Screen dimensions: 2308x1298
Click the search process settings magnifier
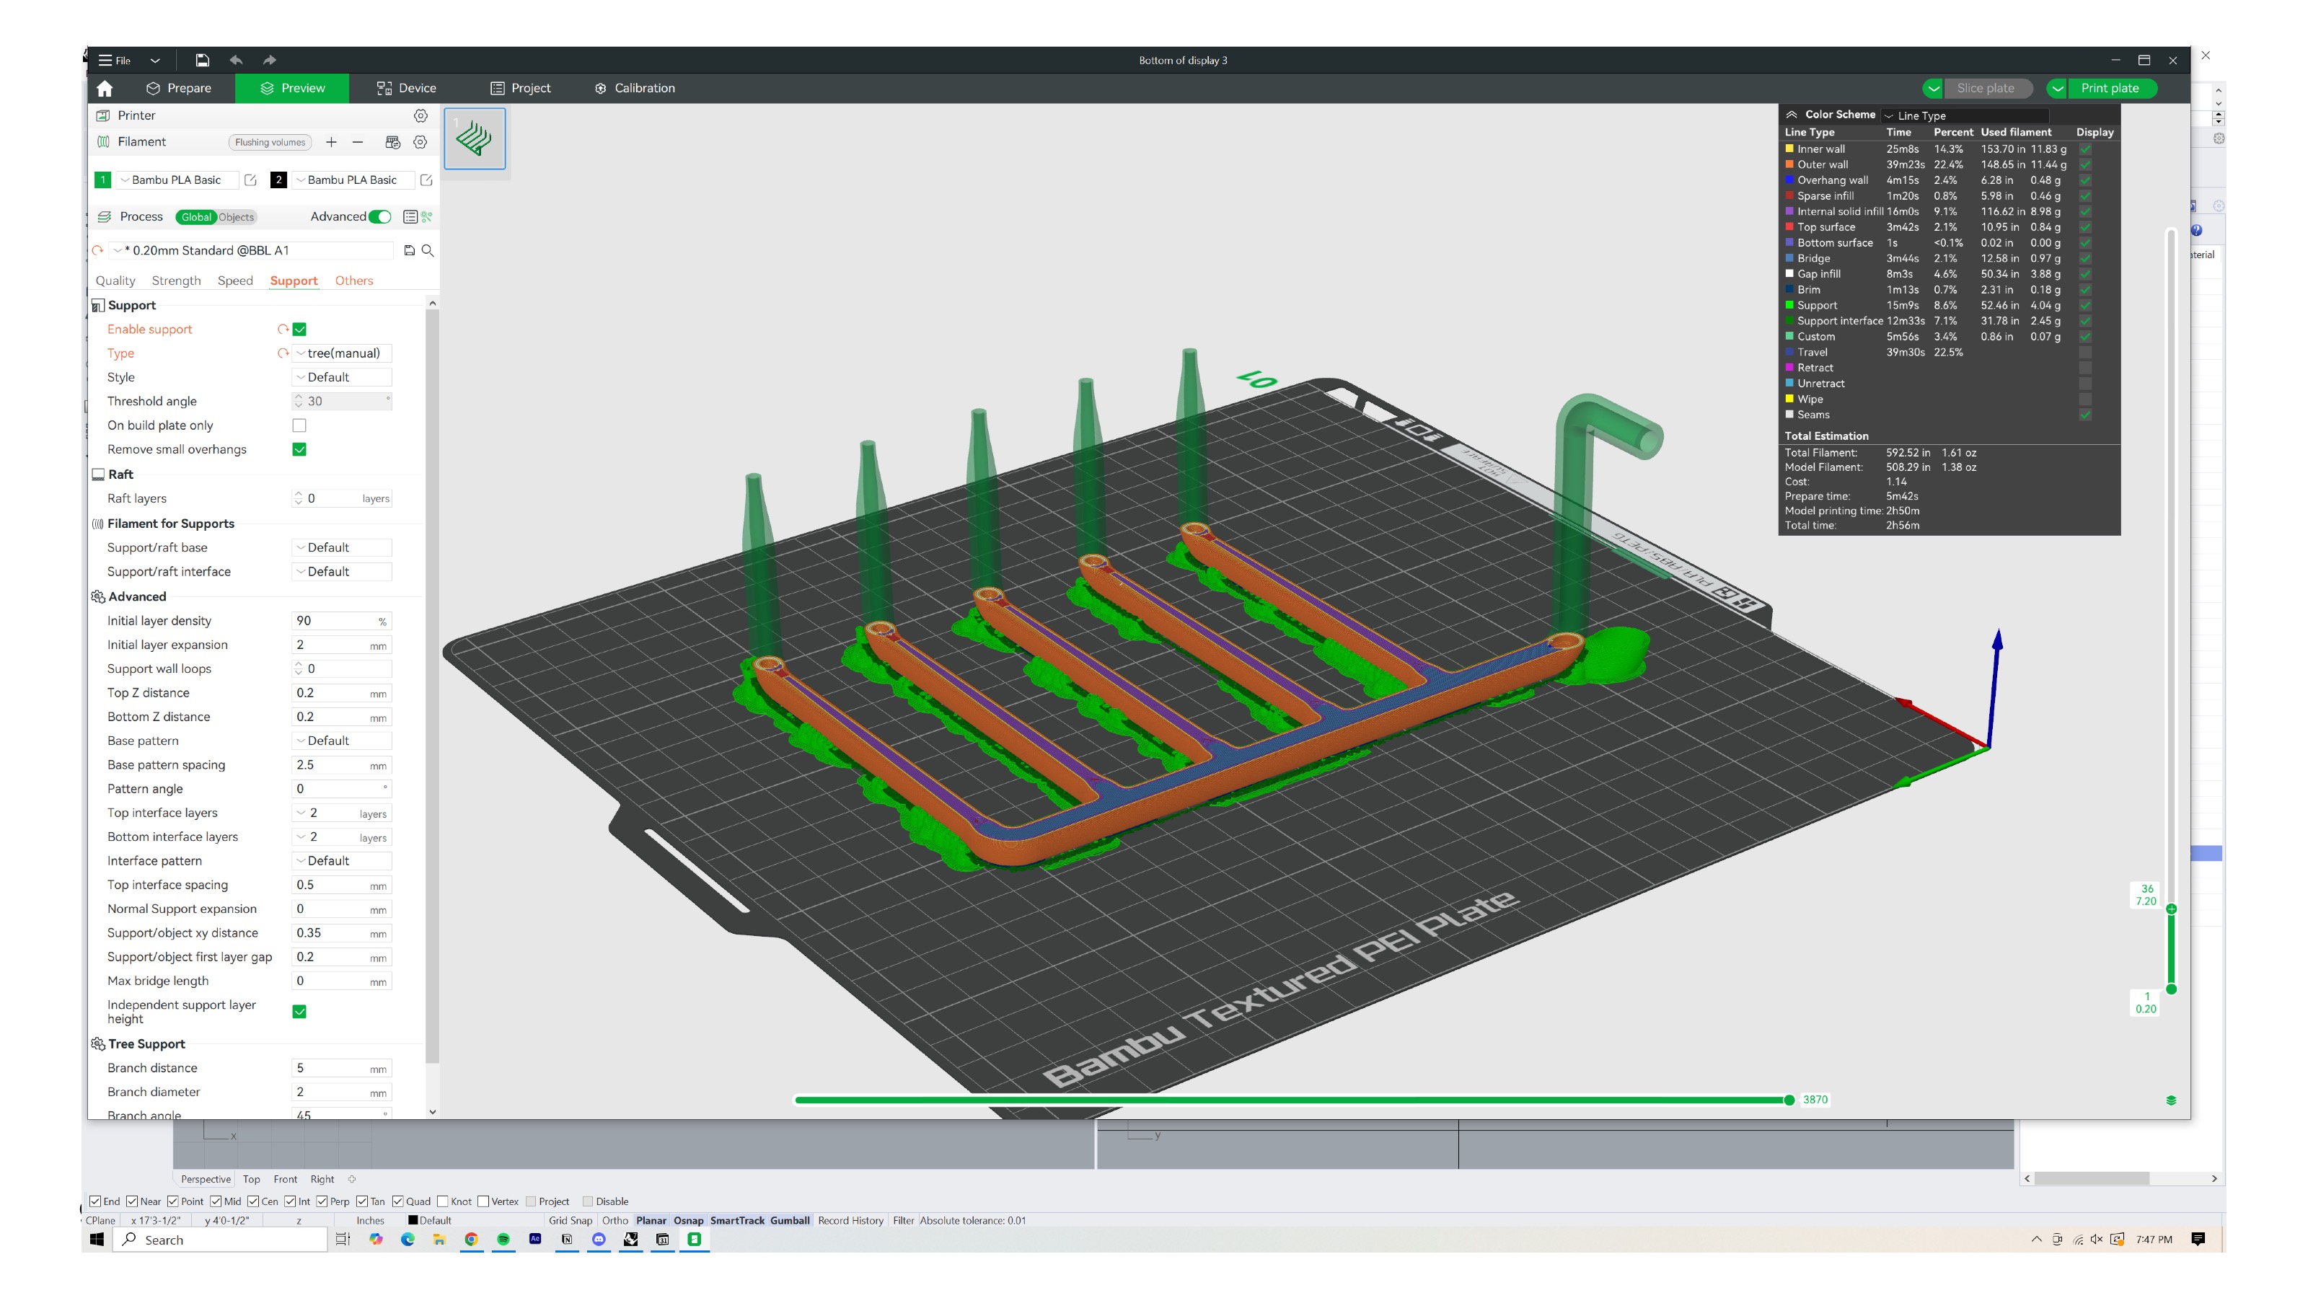point(428,251)
